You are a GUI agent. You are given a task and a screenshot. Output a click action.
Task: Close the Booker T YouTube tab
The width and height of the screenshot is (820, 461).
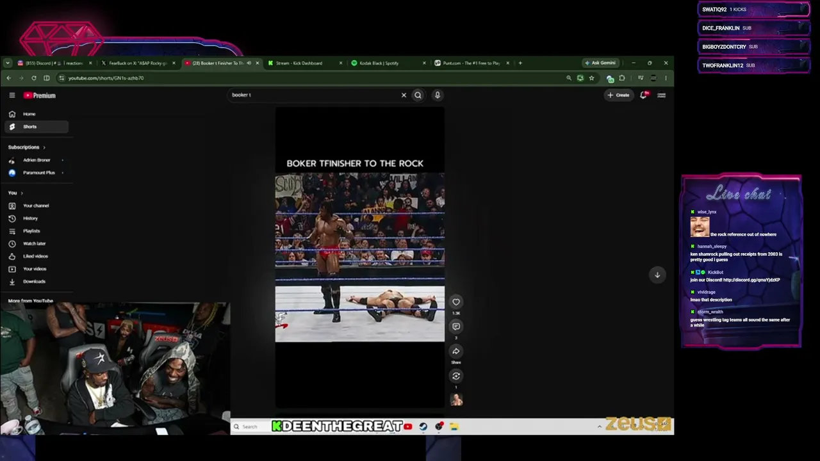click(x=258, y=63)
